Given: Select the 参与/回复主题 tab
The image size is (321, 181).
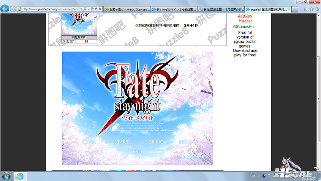Looking at the screenshot, I should click(221, 9).
